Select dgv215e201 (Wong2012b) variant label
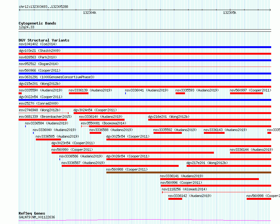This screenshot has width=280, height=224. [x=40, y=84]
